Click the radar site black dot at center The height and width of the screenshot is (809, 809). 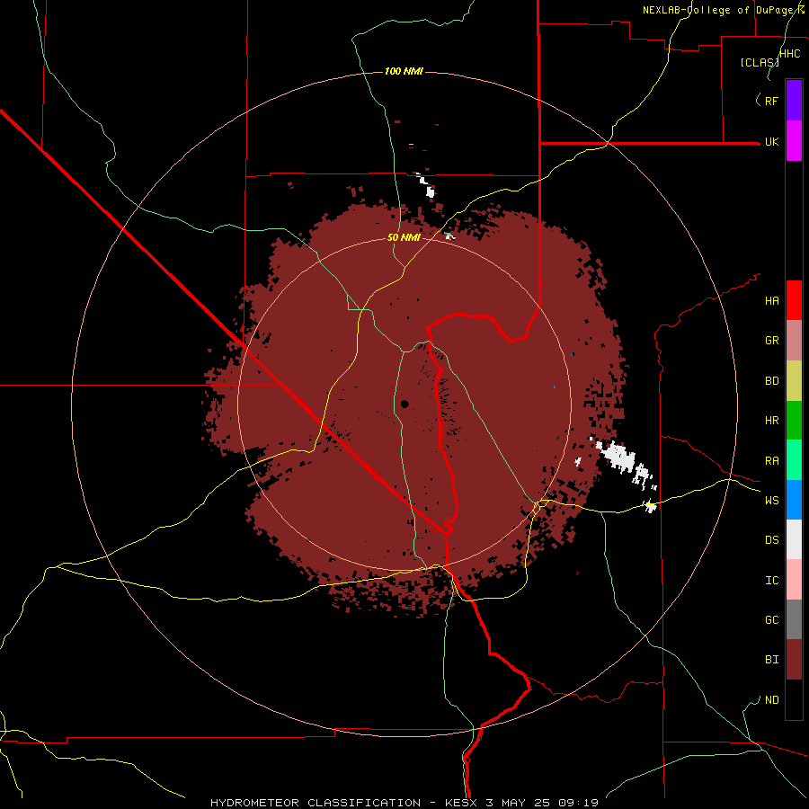404,404
